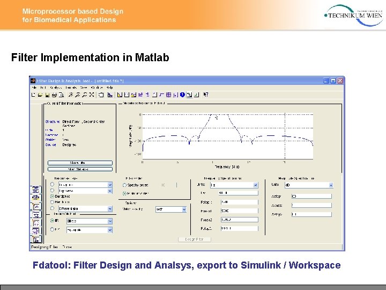Select the Zoom X-axis tool
The image size is (386, 290).
click(77, 95)
